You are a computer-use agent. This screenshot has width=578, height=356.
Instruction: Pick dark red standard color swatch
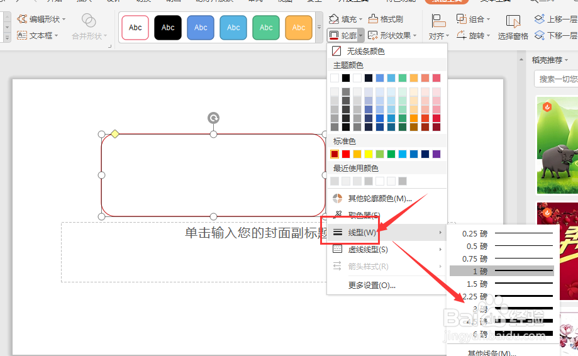pos(335,153)
